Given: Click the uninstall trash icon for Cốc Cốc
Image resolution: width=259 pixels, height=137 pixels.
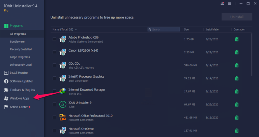Looking at the screenshot, I should pyautogui.click(x=237, y=65).
